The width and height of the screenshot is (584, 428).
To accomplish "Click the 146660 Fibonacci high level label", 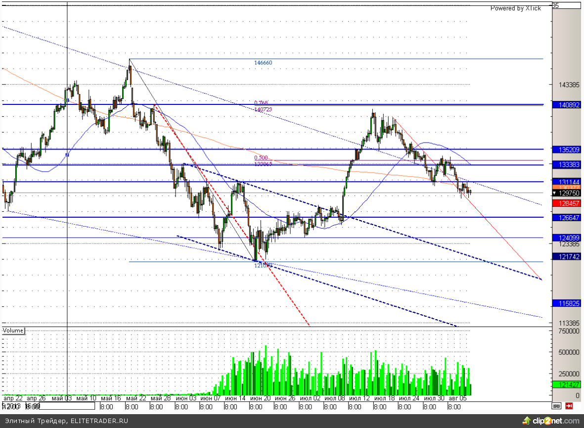I will click(x=263, y=63).
